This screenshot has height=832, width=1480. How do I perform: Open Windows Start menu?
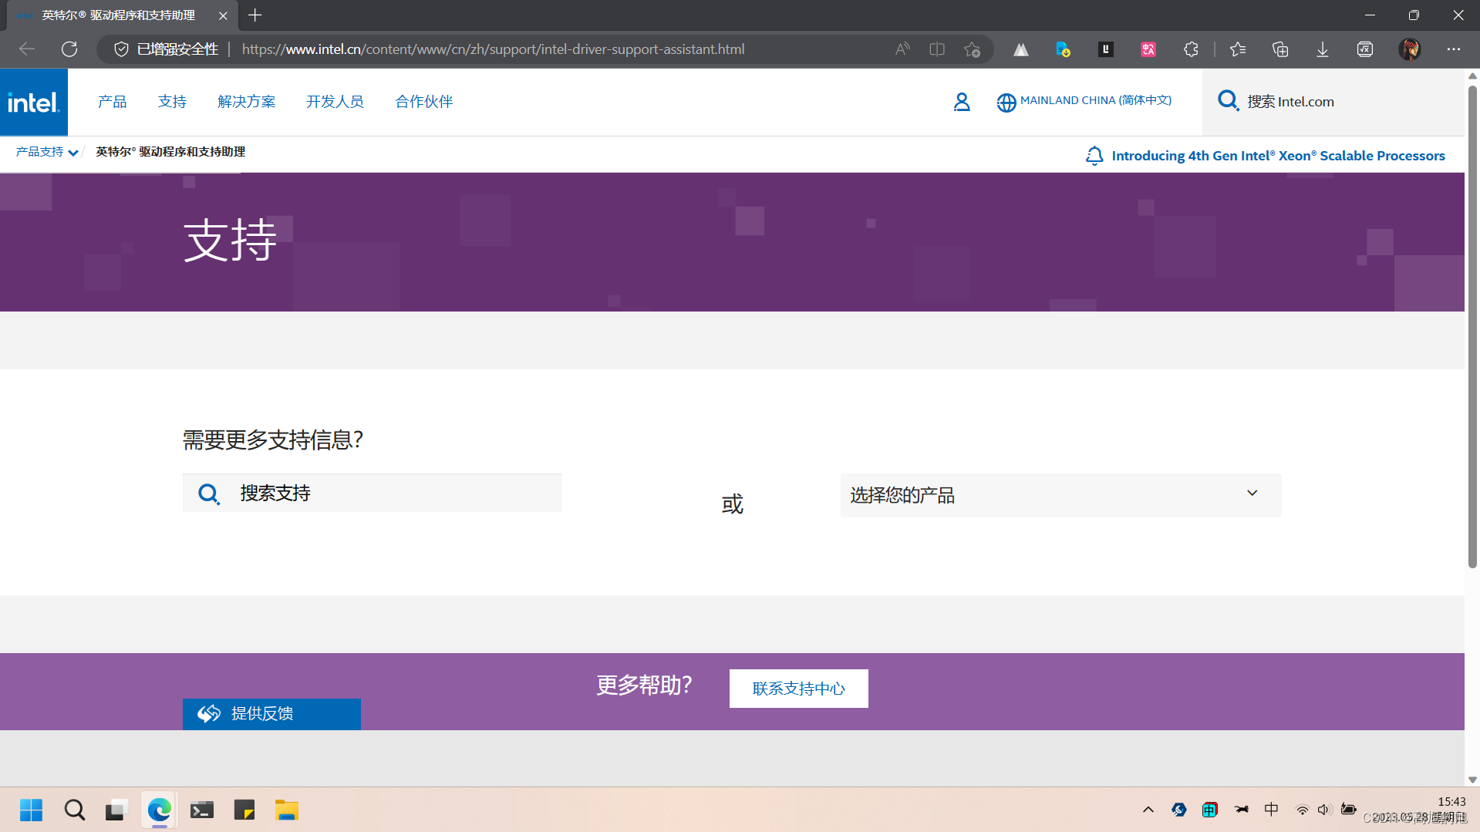32,810
